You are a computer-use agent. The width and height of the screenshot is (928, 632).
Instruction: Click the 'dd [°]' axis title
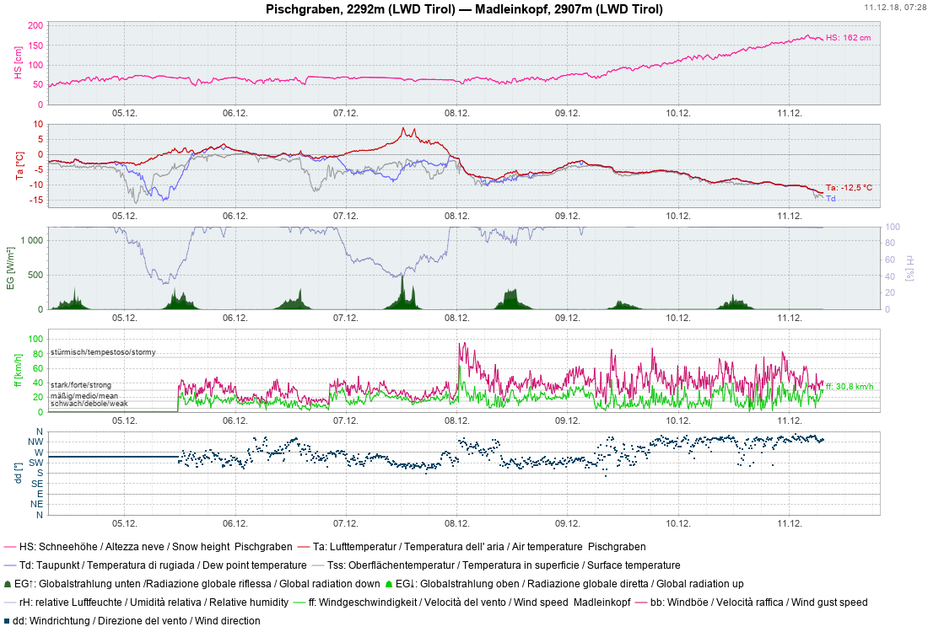click(19, 473)
